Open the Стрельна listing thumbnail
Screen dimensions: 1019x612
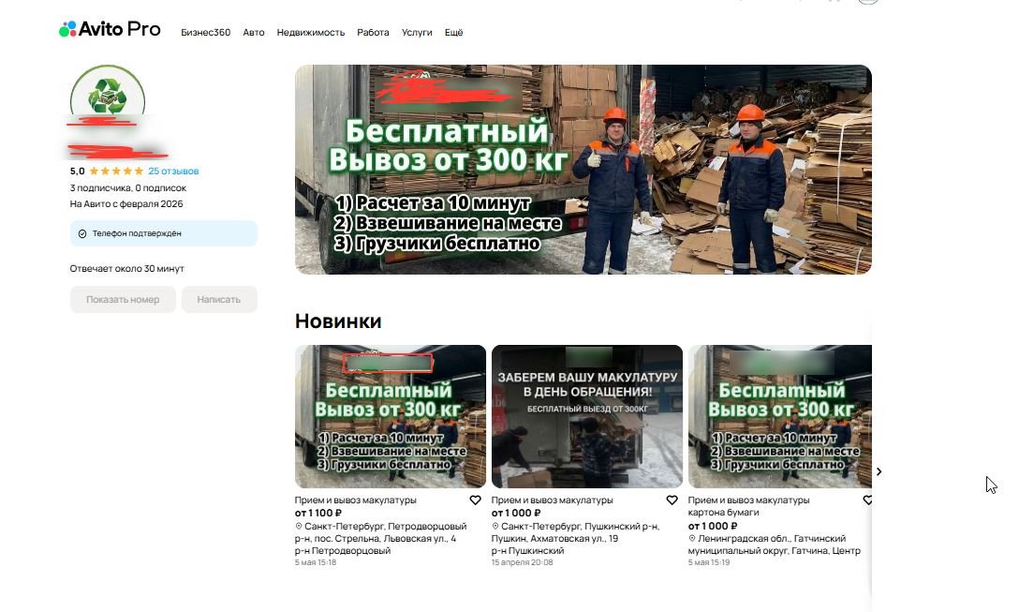(390, 416)
